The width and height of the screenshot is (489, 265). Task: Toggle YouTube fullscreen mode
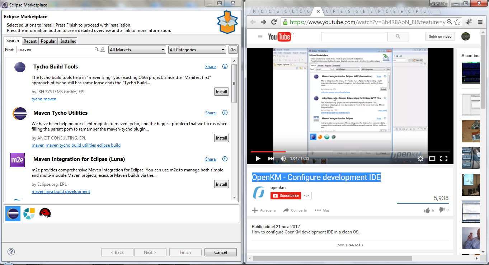click(444, 158)
